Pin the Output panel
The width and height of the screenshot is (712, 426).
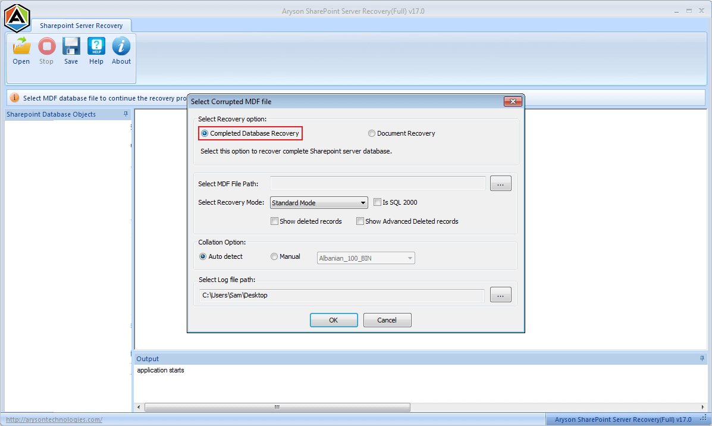pos(702,358)
